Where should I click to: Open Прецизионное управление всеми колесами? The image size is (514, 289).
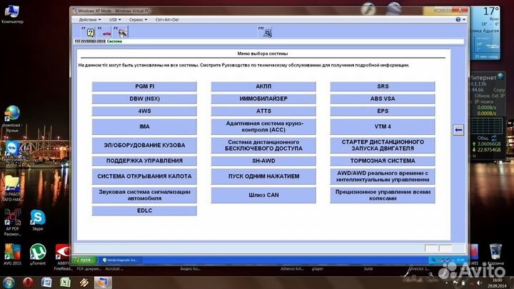coord(383,195)
